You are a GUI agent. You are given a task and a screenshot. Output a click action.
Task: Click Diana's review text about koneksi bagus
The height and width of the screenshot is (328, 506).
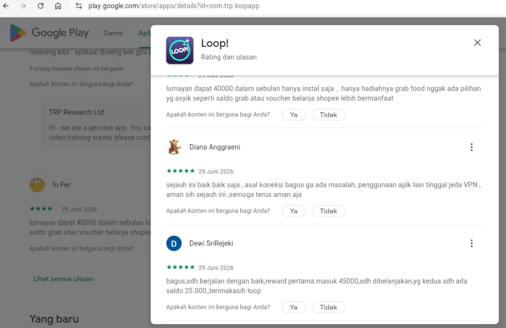tap(323, 190)
